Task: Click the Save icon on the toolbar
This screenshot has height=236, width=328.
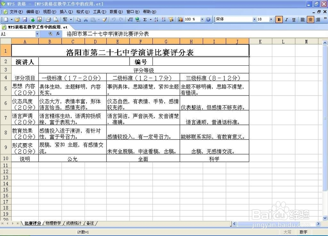Action: [25, 19]
